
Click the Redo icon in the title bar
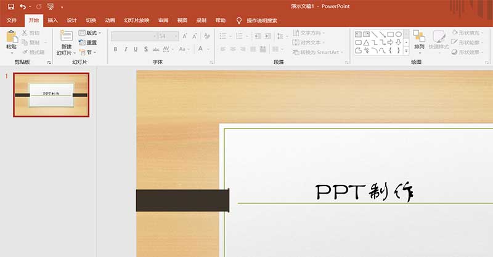(39, 7)
